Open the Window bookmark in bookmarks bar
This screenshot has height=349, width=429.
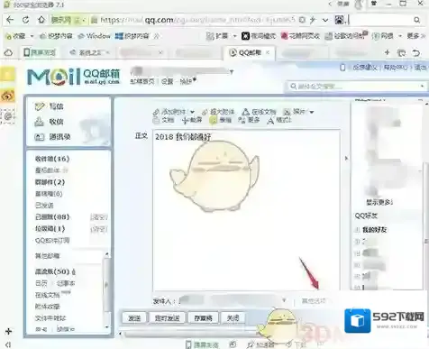tap(95, 36)
